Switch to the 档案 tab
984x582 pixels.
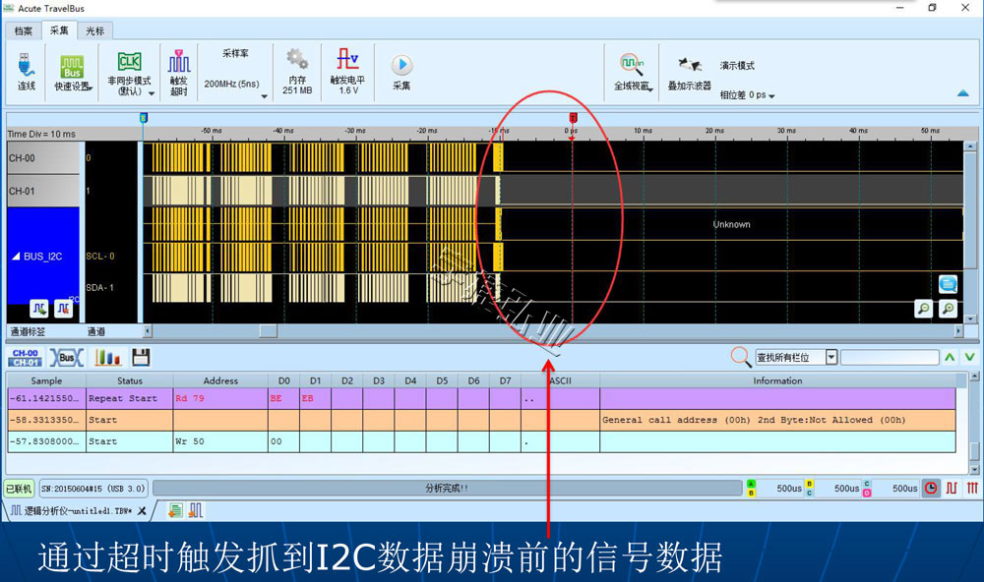(24, 30)
